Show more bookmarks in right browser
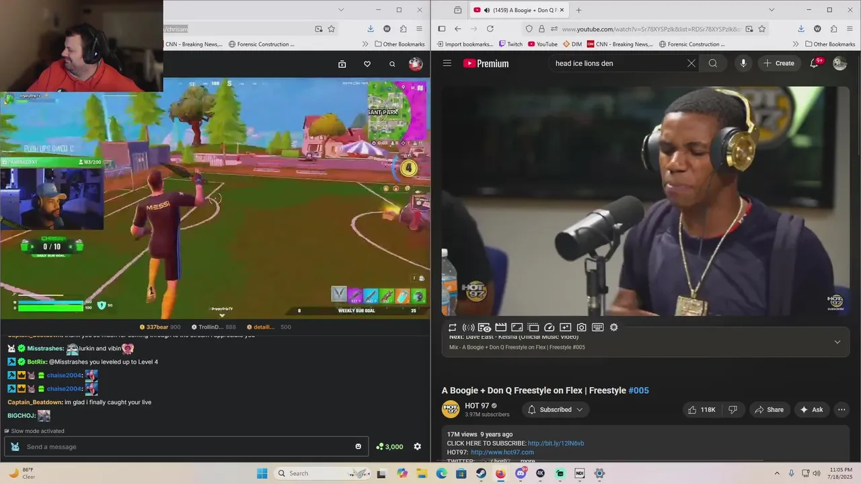The height and width of the screenshot is (484, 861). click(796, 44)
